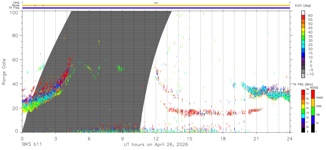
Task: Click the UT hour tick label 9
Action: [x=123, y=138]
